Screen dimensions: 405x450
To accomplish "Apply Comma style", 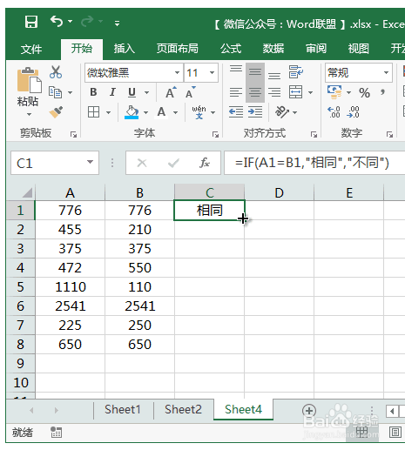I will [x=383, y=92].
